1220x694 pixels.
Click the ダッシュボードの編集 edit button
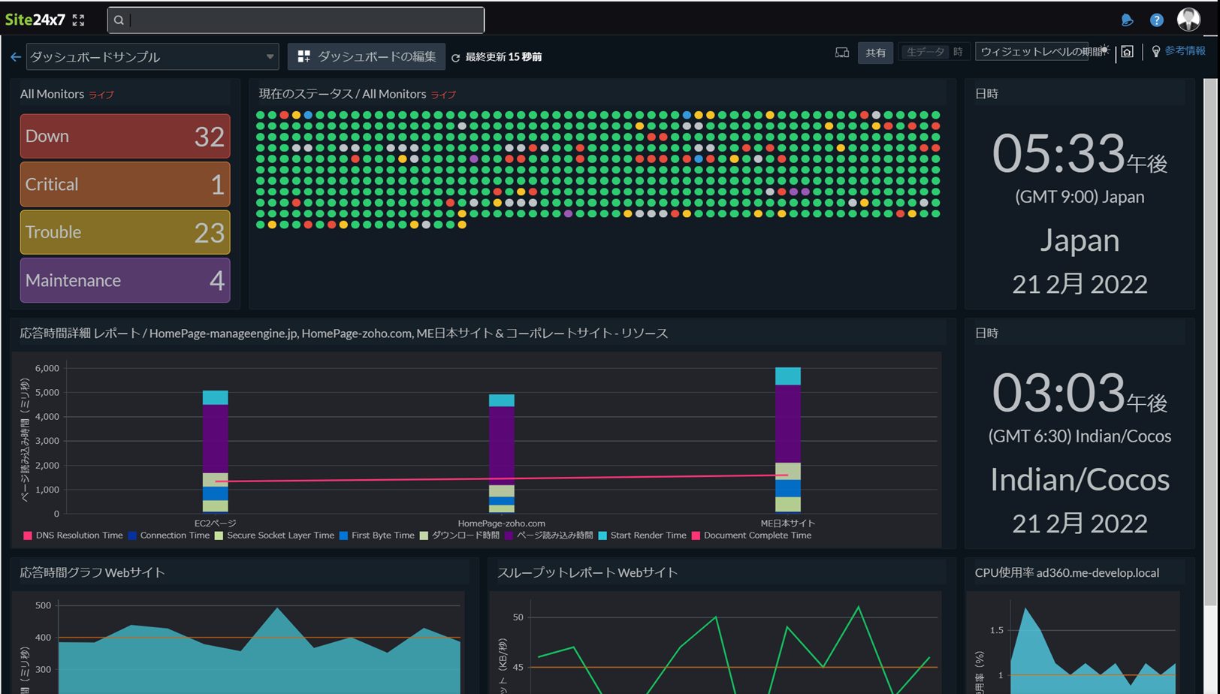[x=367, y=57]
